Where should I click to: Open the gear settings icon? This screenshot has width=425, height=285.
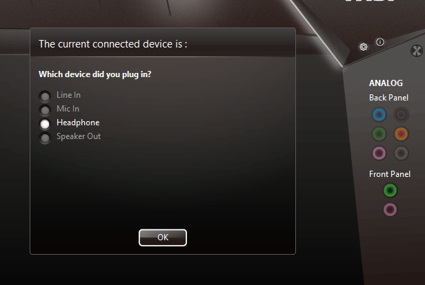coord(364,47)
